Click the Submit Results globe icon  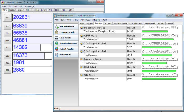click(x=57, y=49)
